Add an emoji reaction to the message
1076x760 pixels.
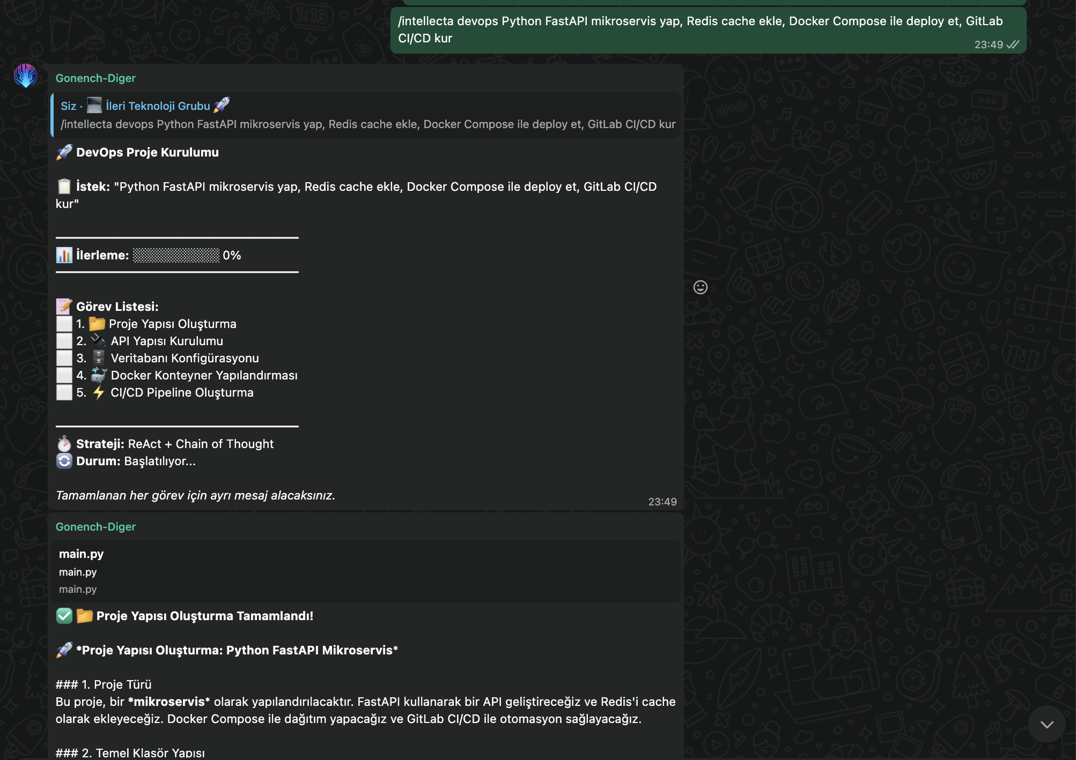pyautogui.click(x=700, y=287)
